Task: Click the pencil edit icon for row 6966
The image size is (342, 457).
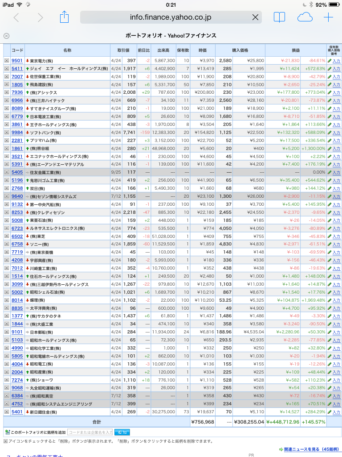Action: 330,100
